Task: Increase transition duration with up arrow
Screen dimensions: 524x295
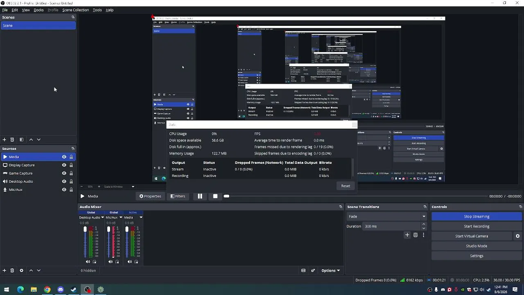Action: (424, 224)
